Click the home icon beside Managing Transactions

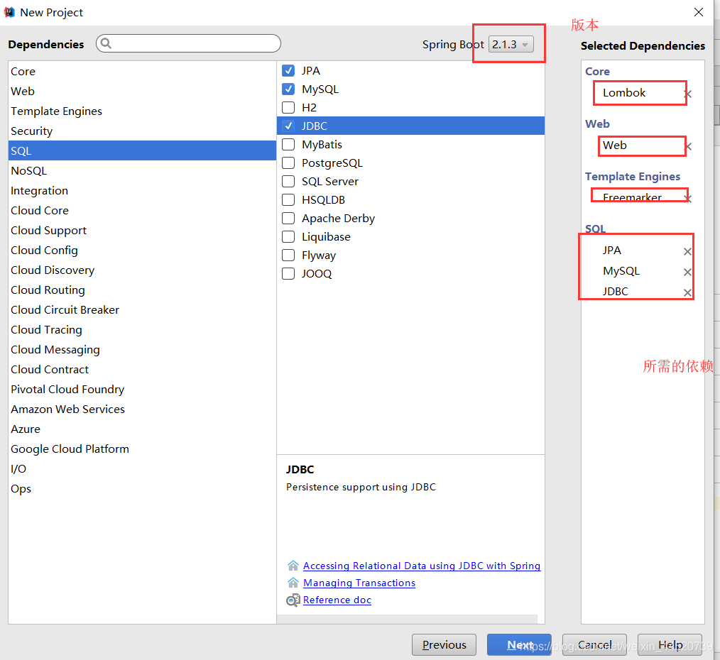[x=293, y=583]
